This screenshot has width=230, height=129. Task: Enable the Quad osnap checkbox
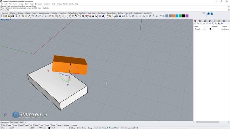pyautogui.click(x=45, y=125)
